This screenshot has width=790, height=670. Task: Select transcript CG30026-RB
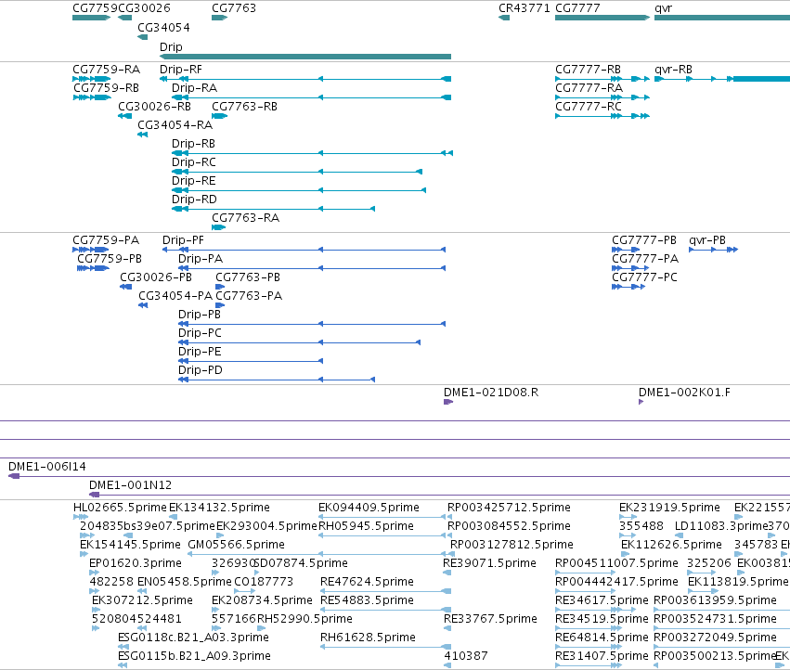coord(154,107)
